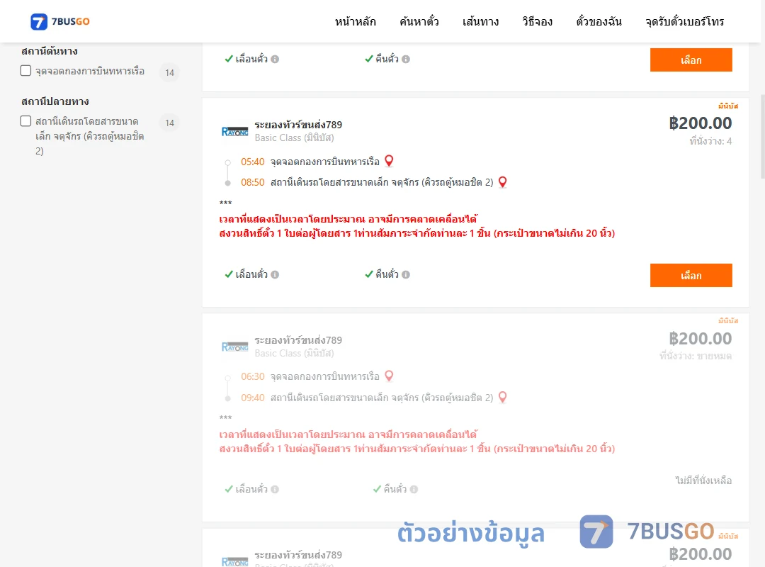The image size is (765, 567).
Task: Click the 14 count badge beside the destination station filter
Action: [170, 123]
